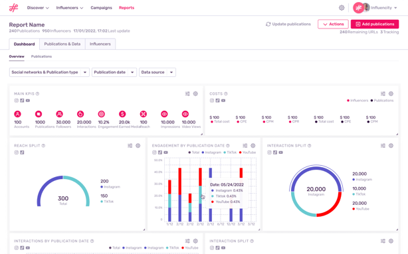Screen dimensions: 408x254
Task: Click the Main KPIs panel corner handle
Action: coord(201,134)
